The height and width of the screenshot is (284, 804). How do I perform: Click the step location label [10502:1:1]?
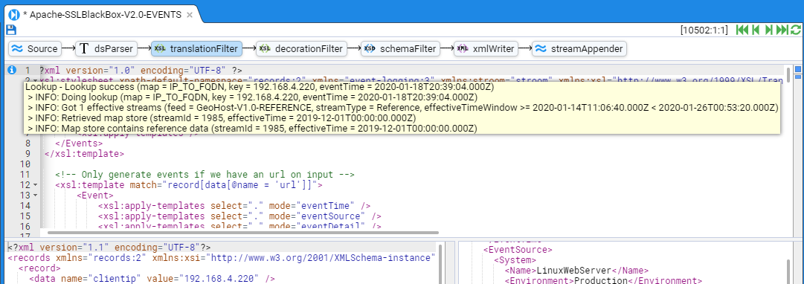tap(704, 30)
